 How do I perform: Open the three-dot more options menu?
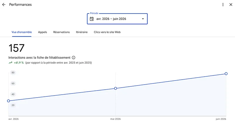click(223, 5)
